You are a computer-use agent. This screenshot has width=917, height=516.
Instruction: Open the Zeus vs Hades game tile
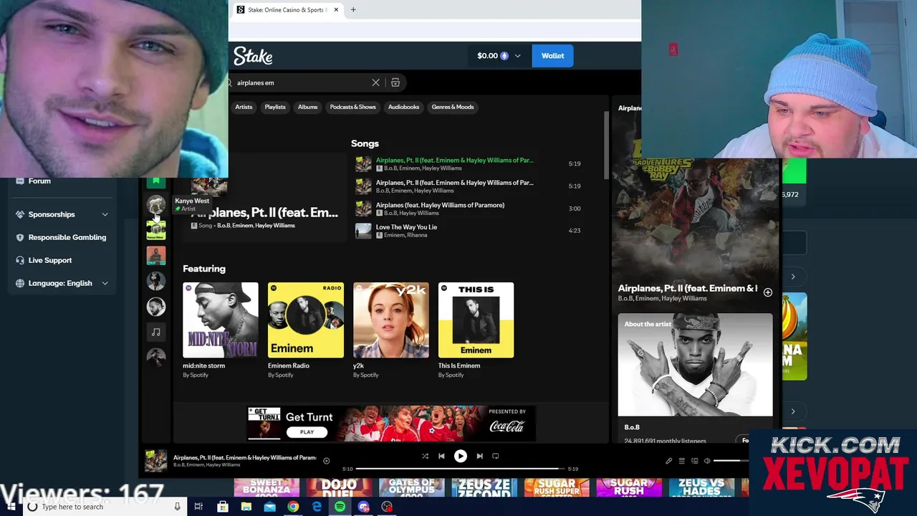click(701, 488)
